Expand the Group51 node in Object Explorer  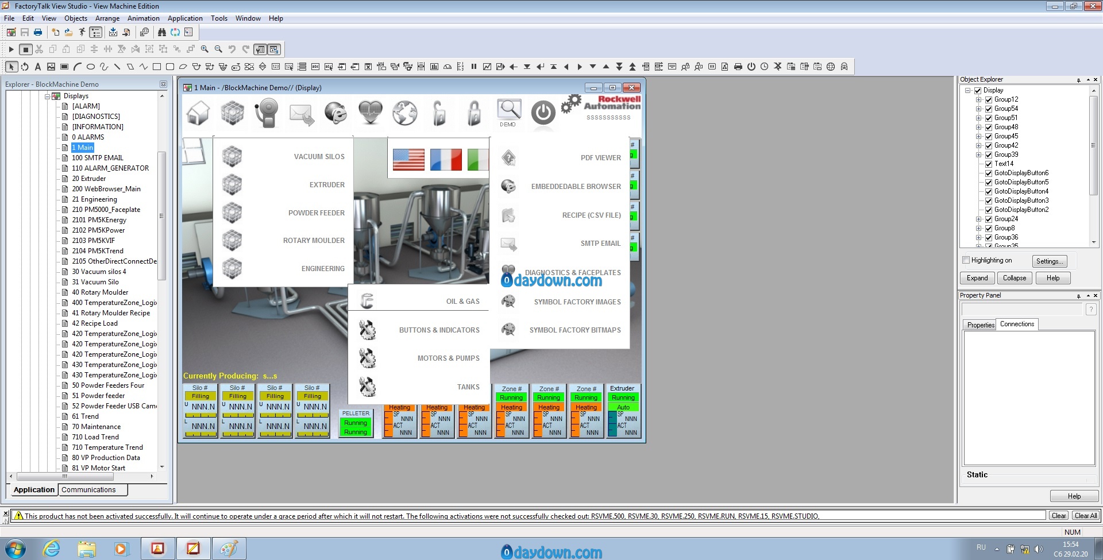[x=978, y=118]
